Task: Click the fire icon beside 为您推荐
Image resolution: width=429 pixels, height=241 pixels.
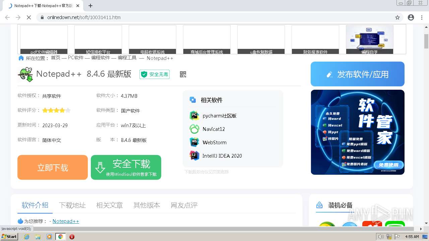Action: [x=20, y=221]
